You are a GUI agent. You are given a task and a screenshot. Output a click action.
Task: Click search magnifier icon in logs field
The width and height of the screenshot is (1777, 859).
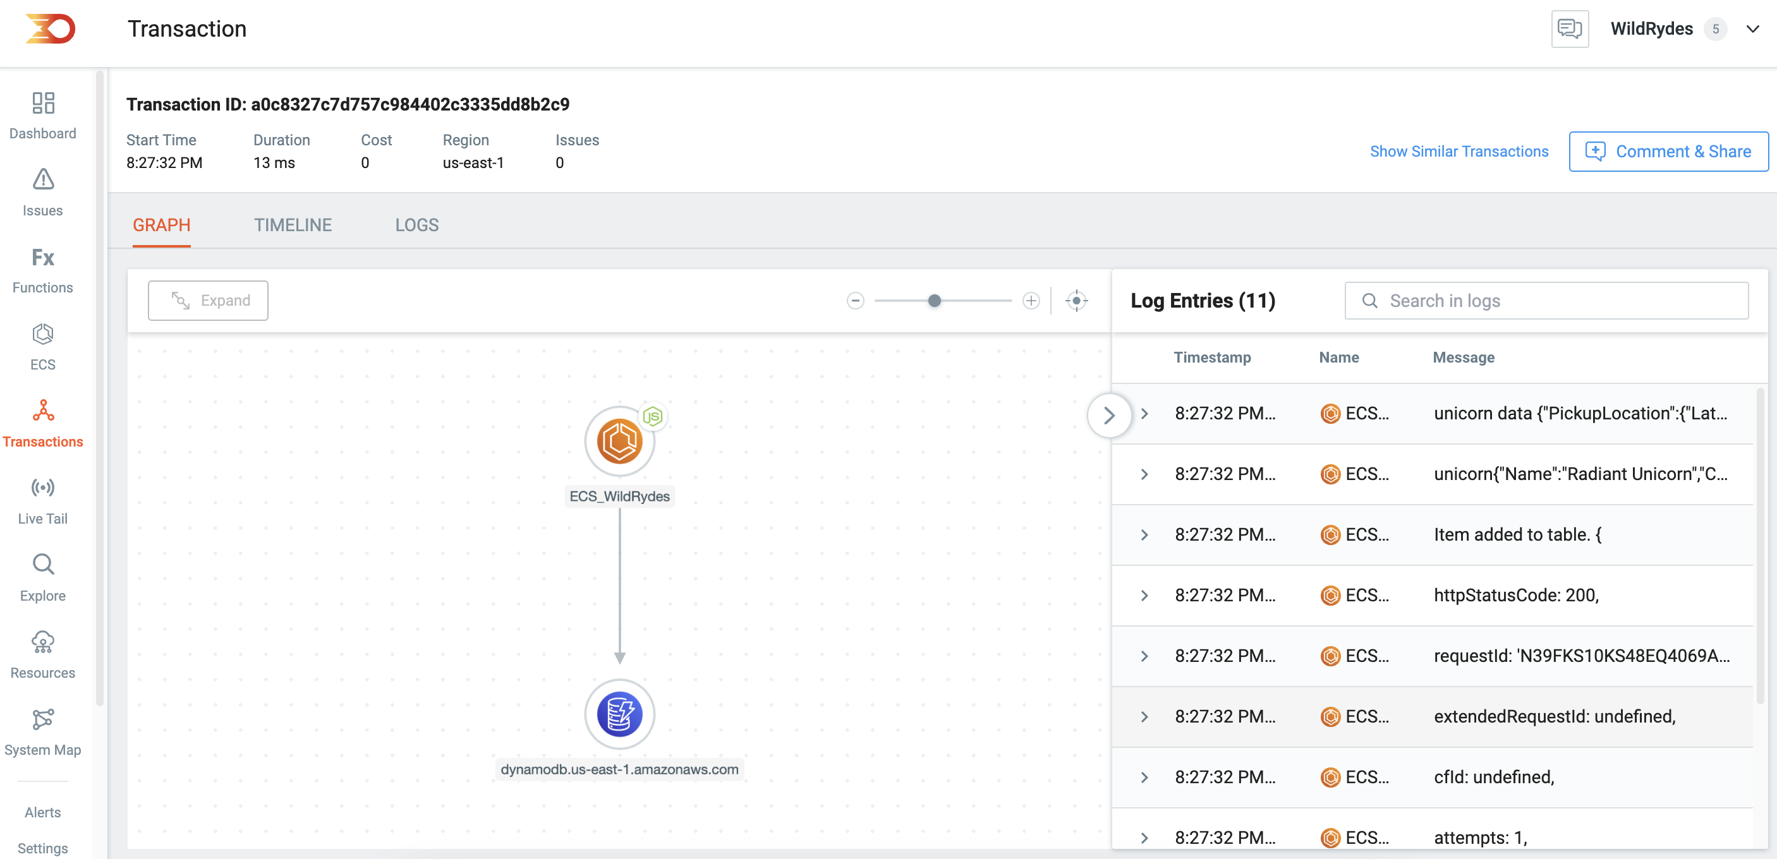point(1370,301)
